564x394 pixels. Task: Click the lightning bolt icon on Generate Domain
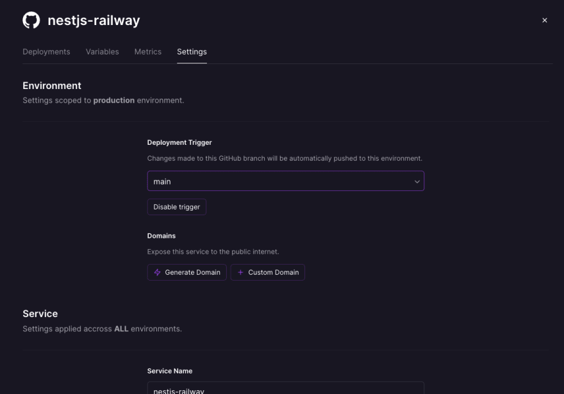pos(157,272)
